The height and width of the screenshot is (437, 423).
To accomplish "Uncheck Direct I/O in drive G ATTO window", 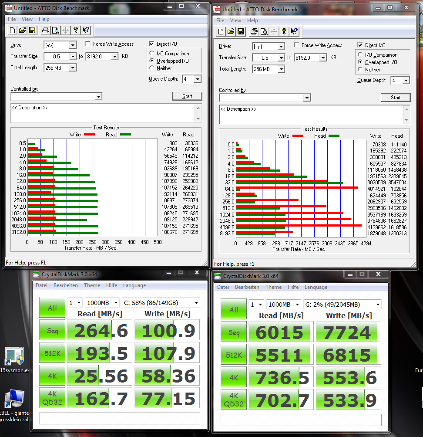I will coord(360,45).
